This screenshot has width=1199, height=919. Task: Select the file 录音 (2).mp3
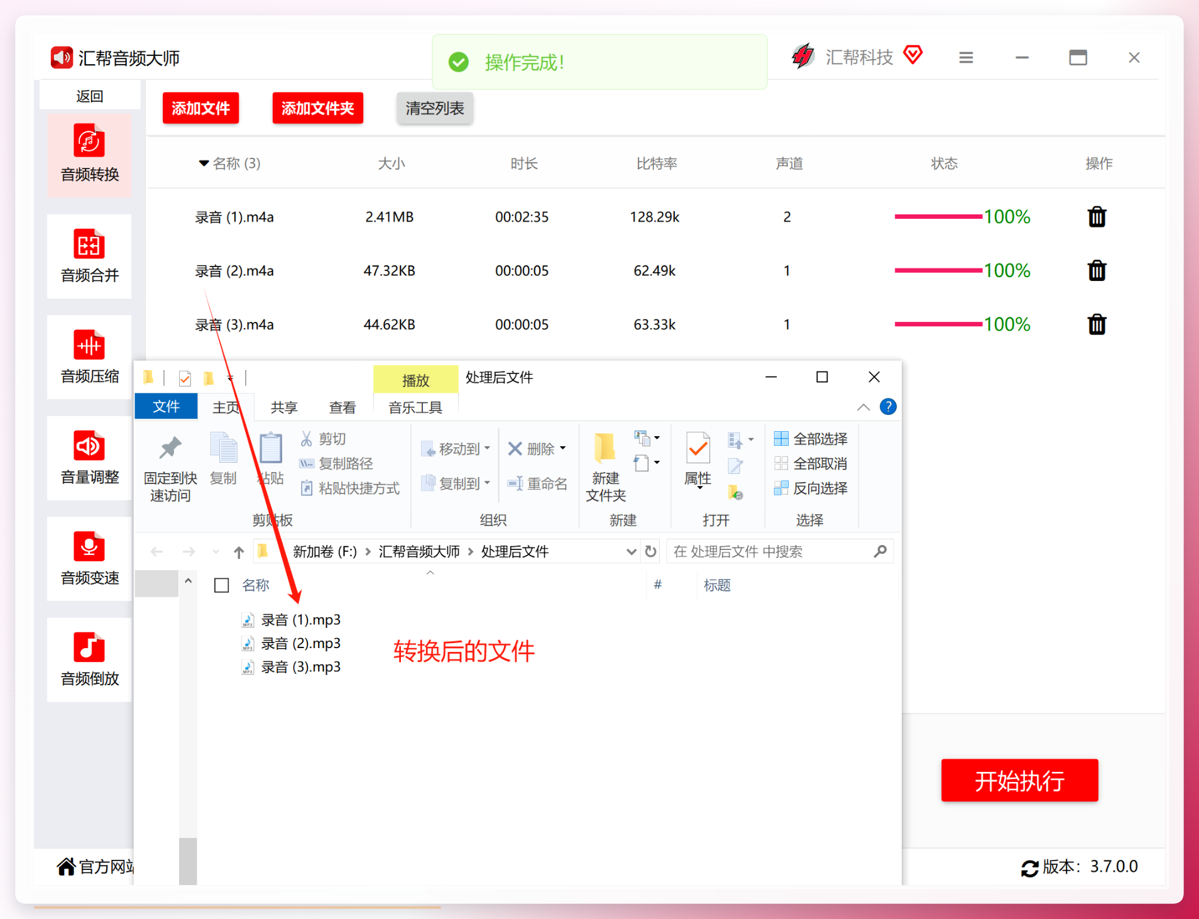(292, 644)
